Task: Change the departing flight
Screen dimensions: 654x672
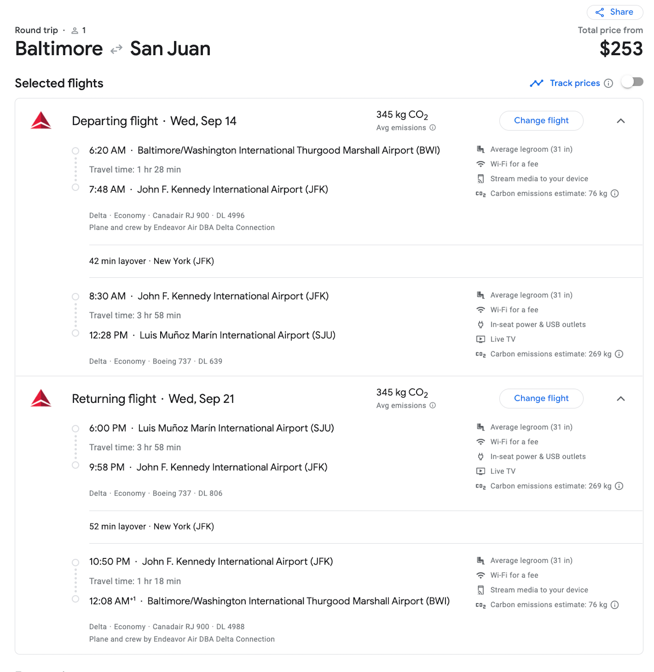Action: pyautogui.click(x=541, y=121)
